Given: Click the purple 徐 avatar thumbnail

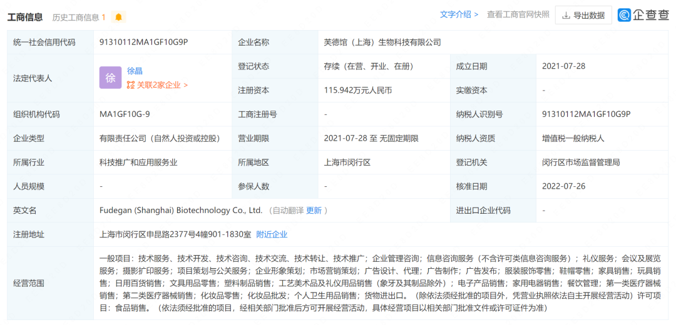Looking at the screenshot, I should pos(110,78).
